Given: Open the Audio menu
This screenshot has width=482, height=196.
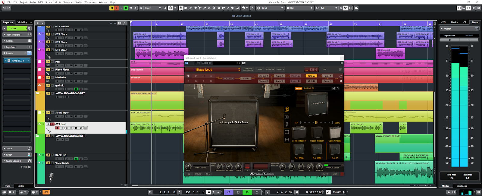Looking at the screenshot, I should [x=33, y=2].
